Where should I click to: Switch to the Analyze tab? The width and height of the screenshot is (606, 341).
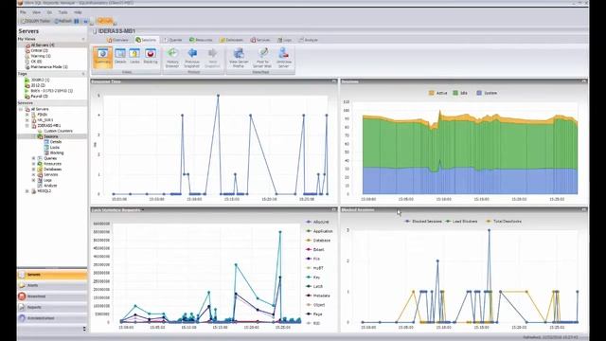309,40
